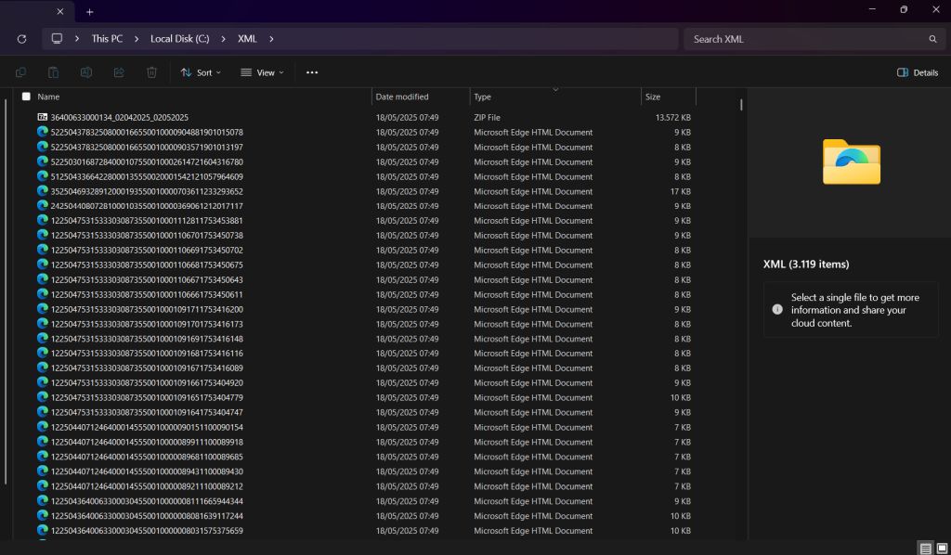951x555 pixels.
Task: Click the vertical scrollbar thumb of the file list
Action: point(741,105)
